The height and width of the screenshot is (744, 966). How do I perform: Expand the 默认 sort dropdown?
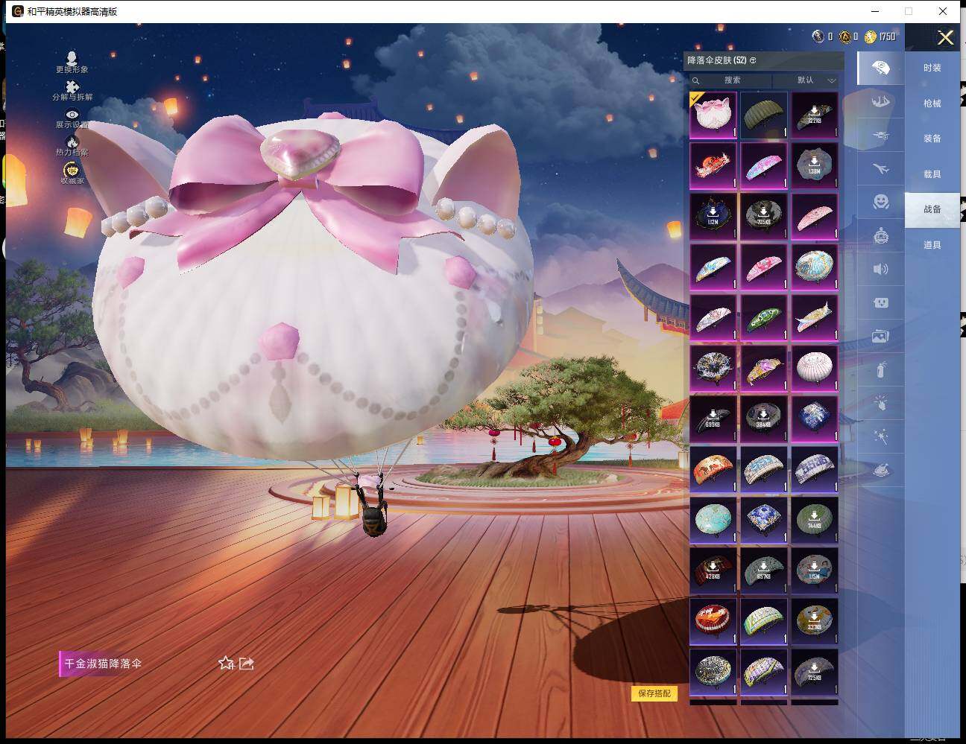815,80
